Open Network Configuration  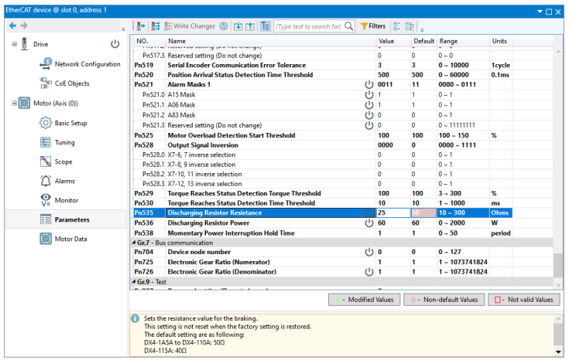[87, 64]
